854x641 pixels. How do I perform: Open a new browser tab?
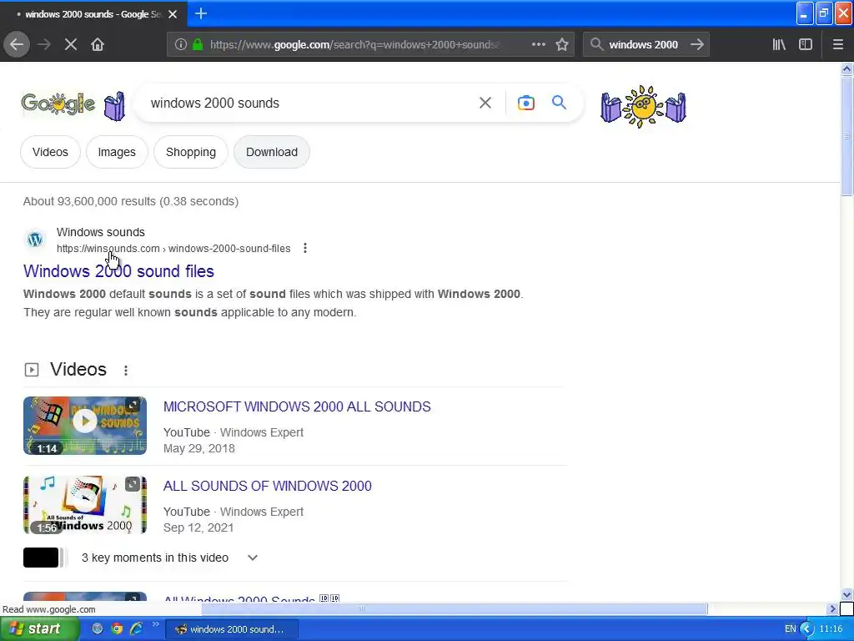pyautogui.click(x=201, y=13)
